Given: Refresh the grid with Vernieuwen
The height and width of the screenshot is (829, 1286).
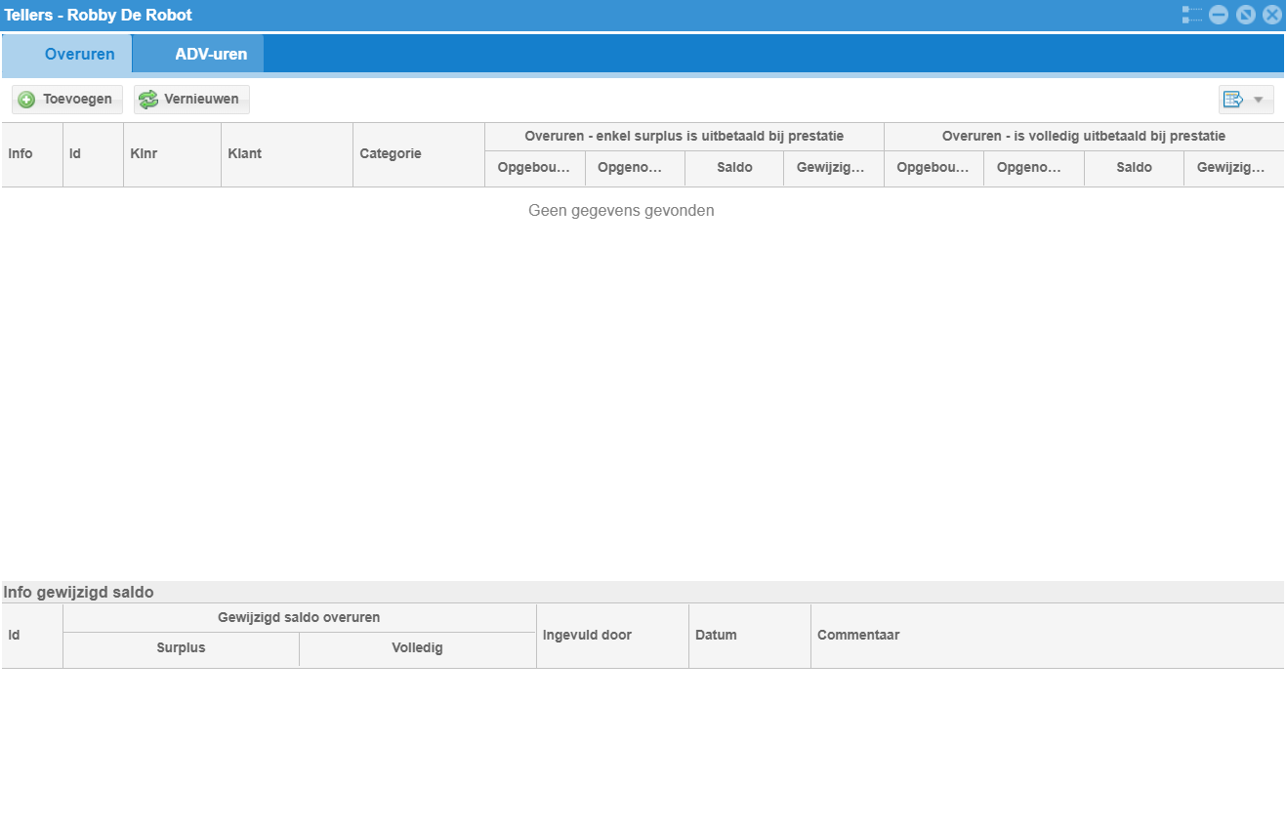Looking at the screenshot, I should click(191, 100).
